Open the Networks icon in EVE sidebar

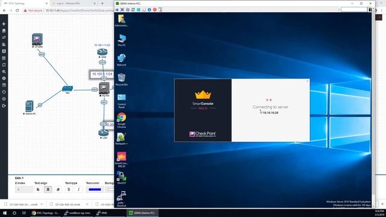coord(4,37)
